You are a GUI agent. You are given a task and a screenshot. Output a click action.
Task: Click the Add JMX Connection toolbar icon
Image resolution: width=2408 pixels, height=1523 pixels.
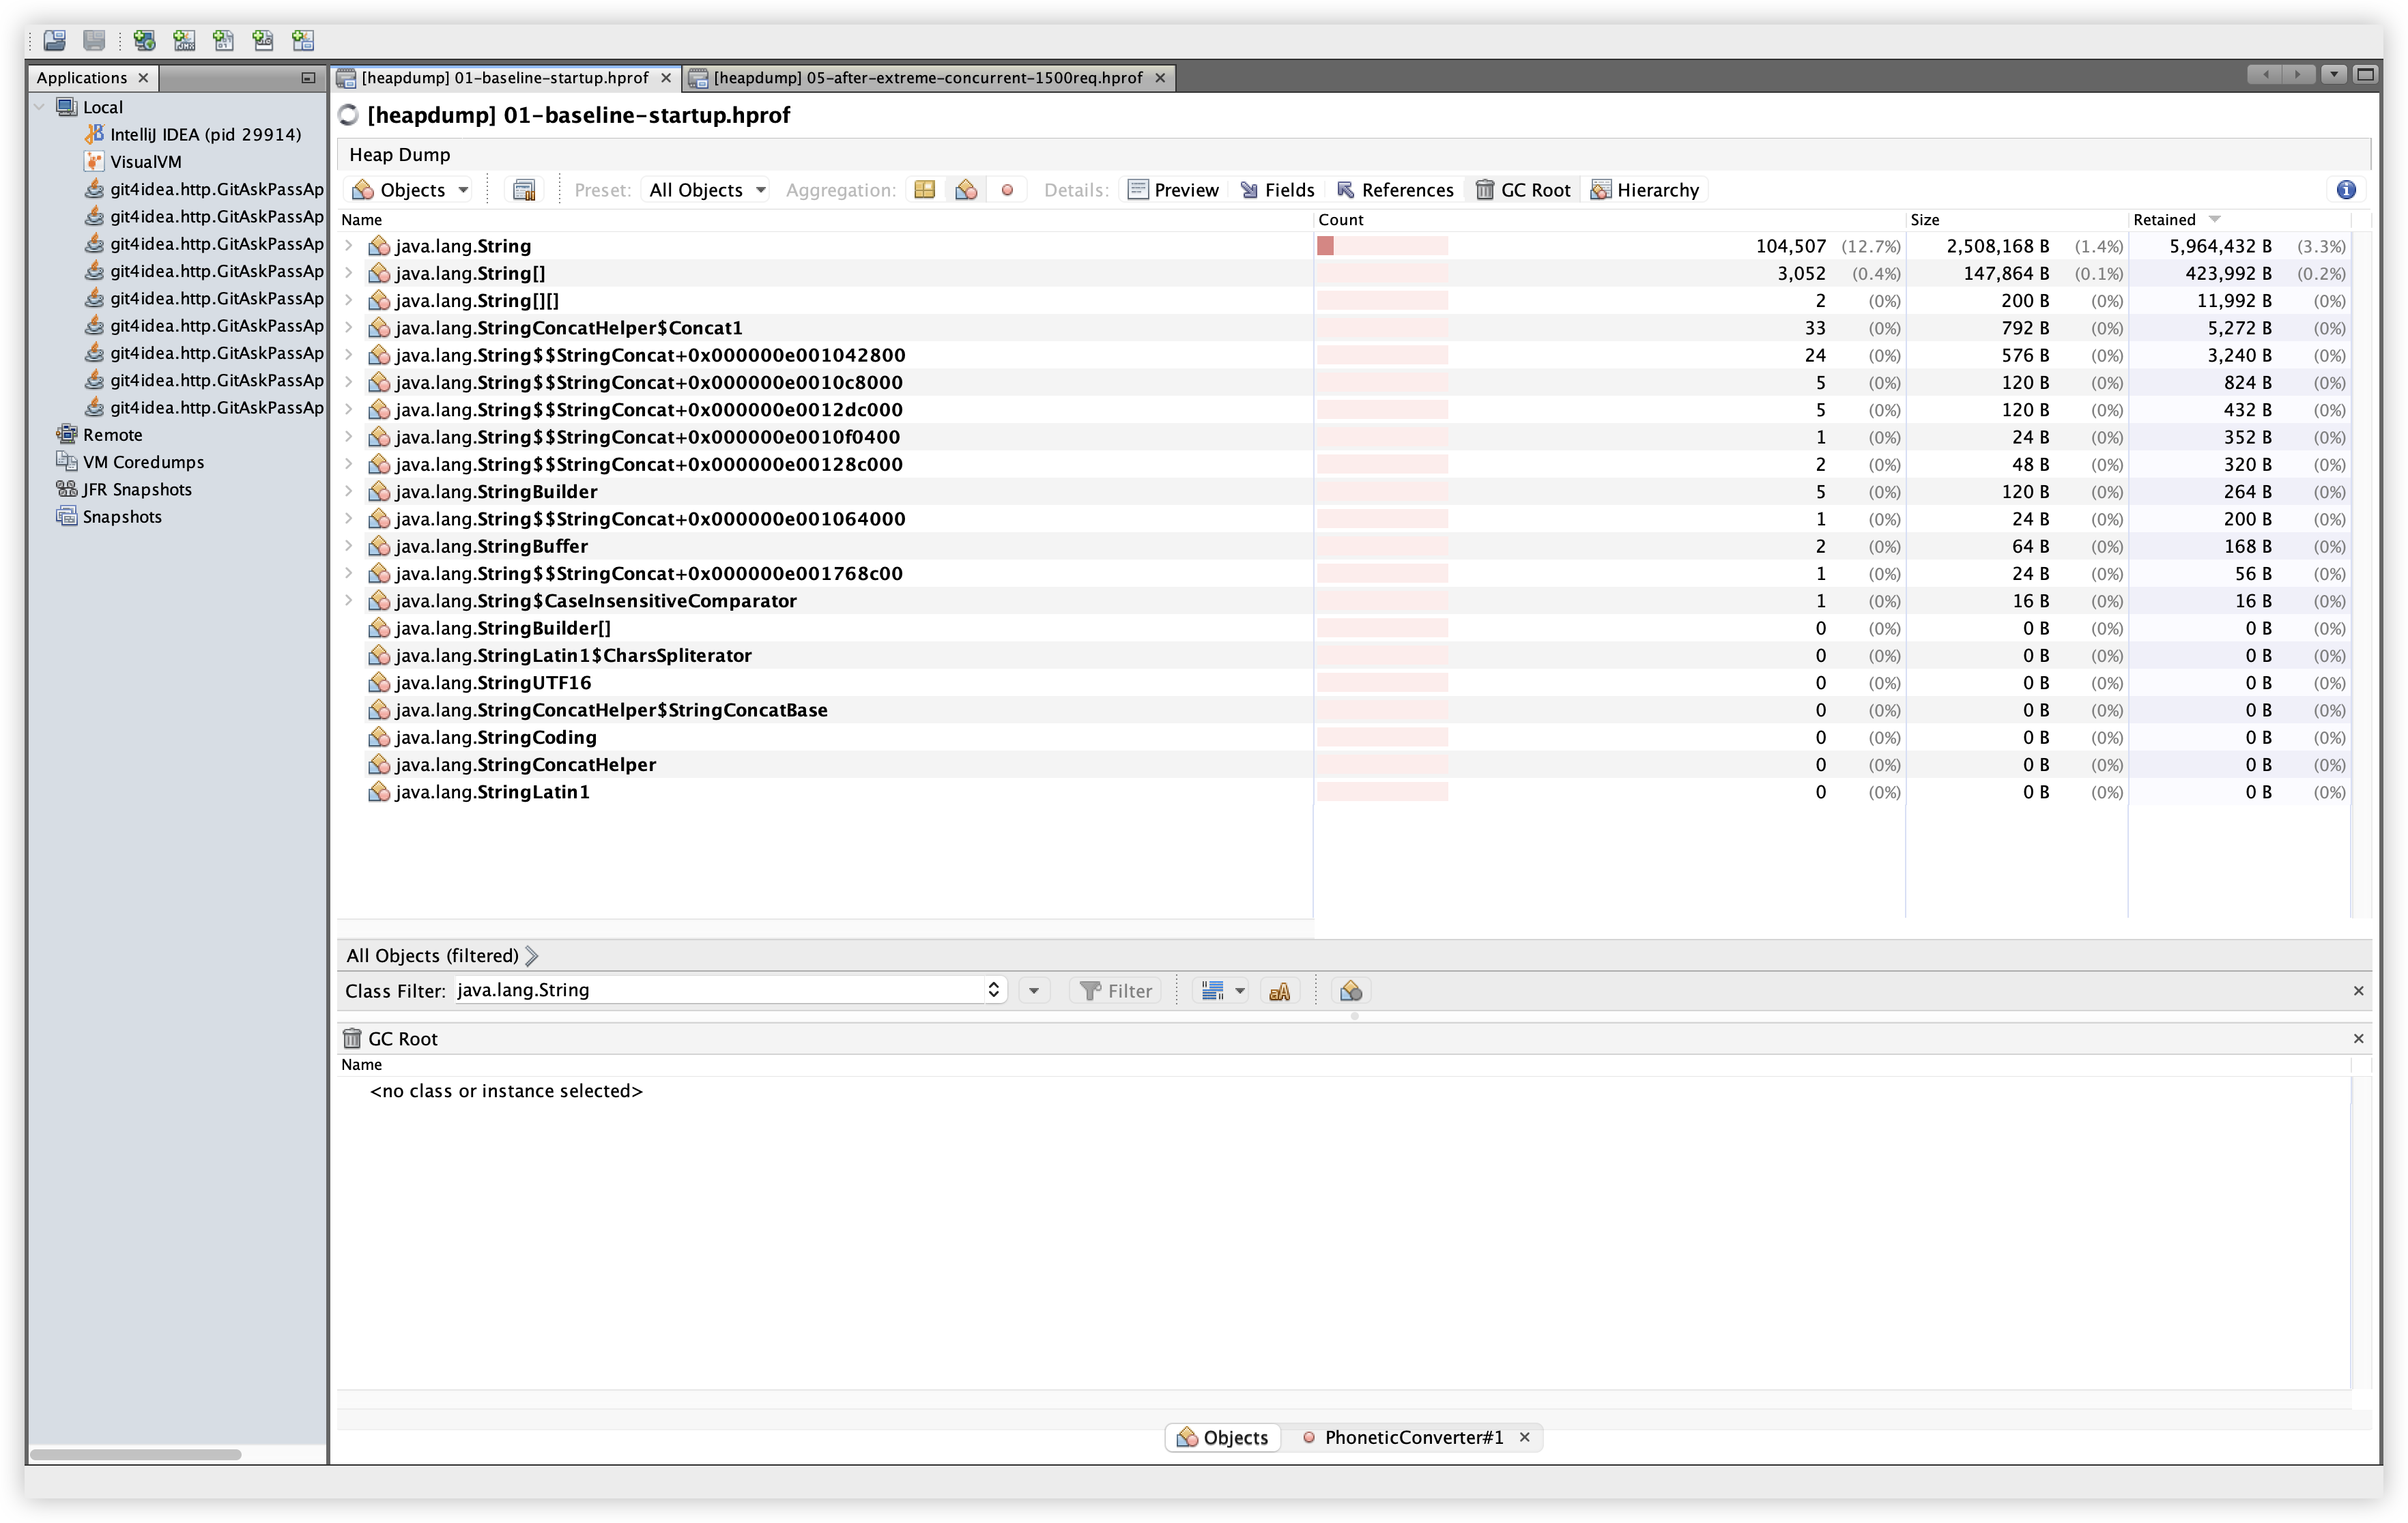pos(184,41)
